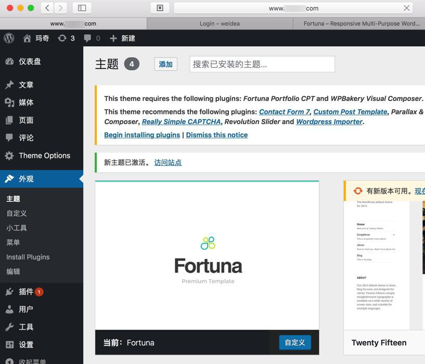Click 访问站点 visit site link
This screenshot has width=425, height=364.
click(168, 163)
